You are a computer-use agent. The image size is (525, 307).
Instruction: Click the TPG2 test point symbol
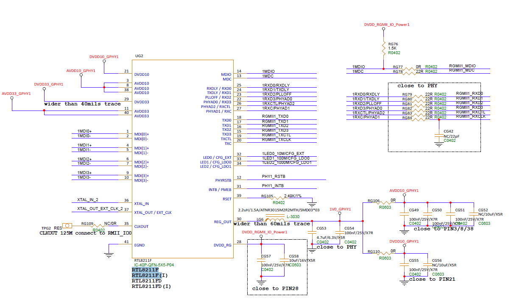[x=67, y=226]
